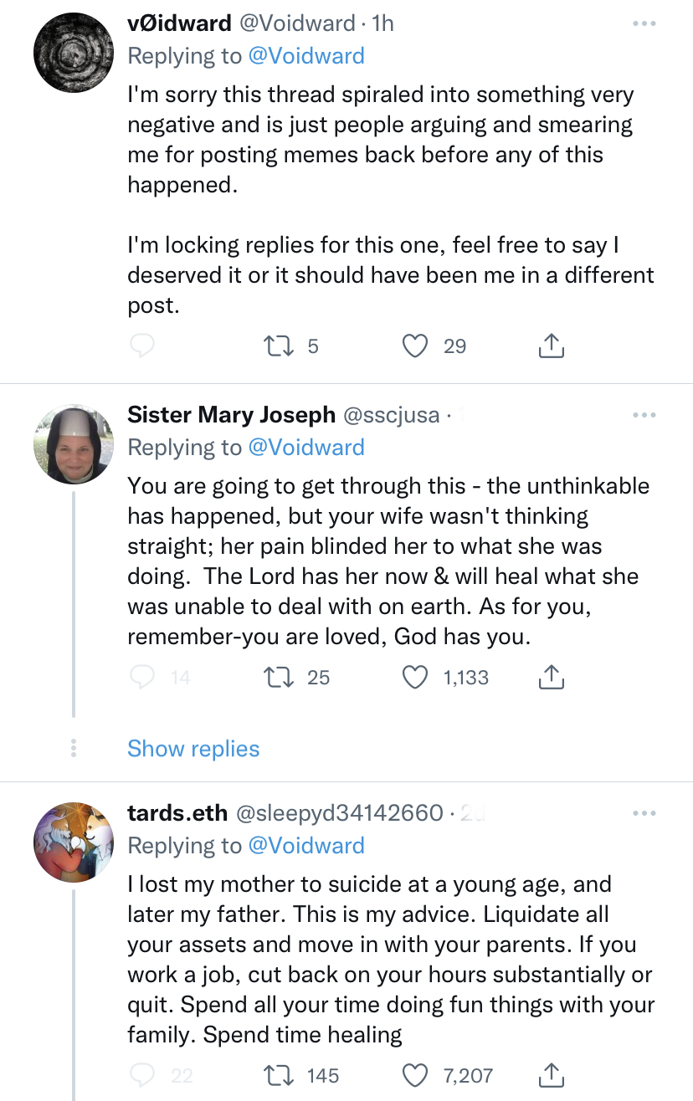The image size is (693, 1101).
Task: Open the tards.eth profile name link
Action: coord(177,812)
